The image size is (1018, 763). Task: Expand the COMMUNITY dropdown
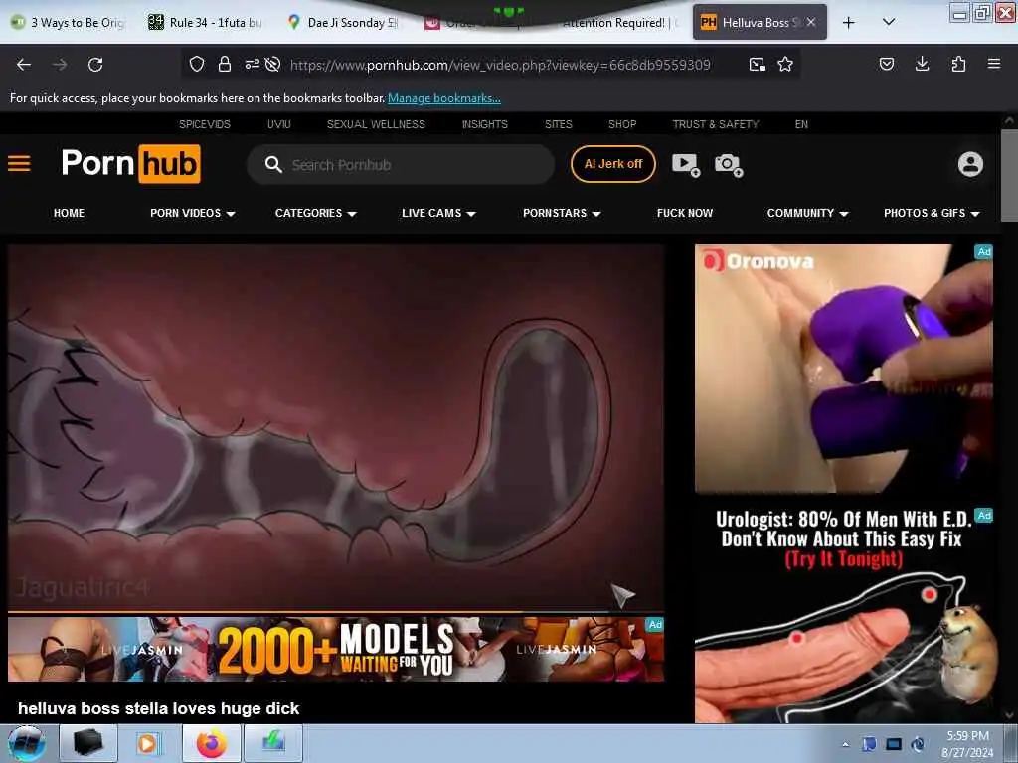[x=807, y=213]
